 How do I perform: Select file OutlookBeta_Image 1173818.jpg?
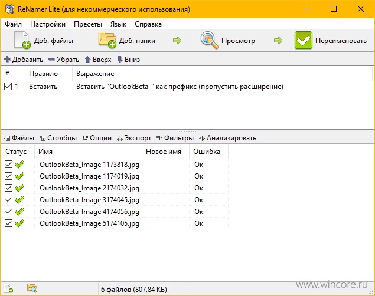tap(89, 165)
